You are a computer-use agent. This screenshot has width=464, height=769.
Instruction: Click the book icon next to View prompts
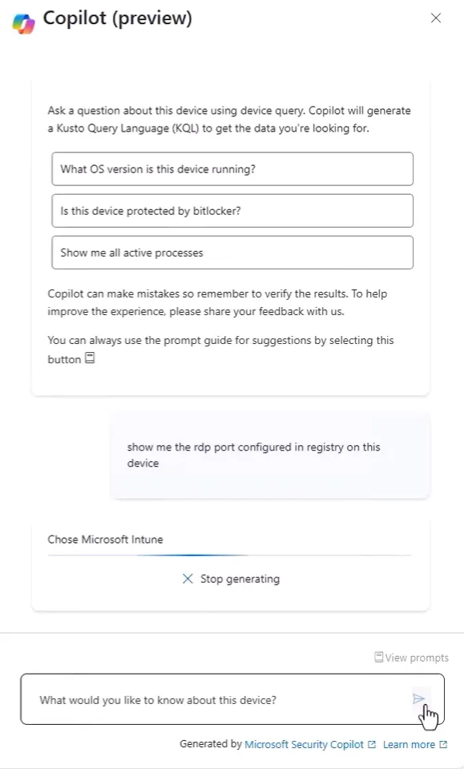(x=379, y=658)
